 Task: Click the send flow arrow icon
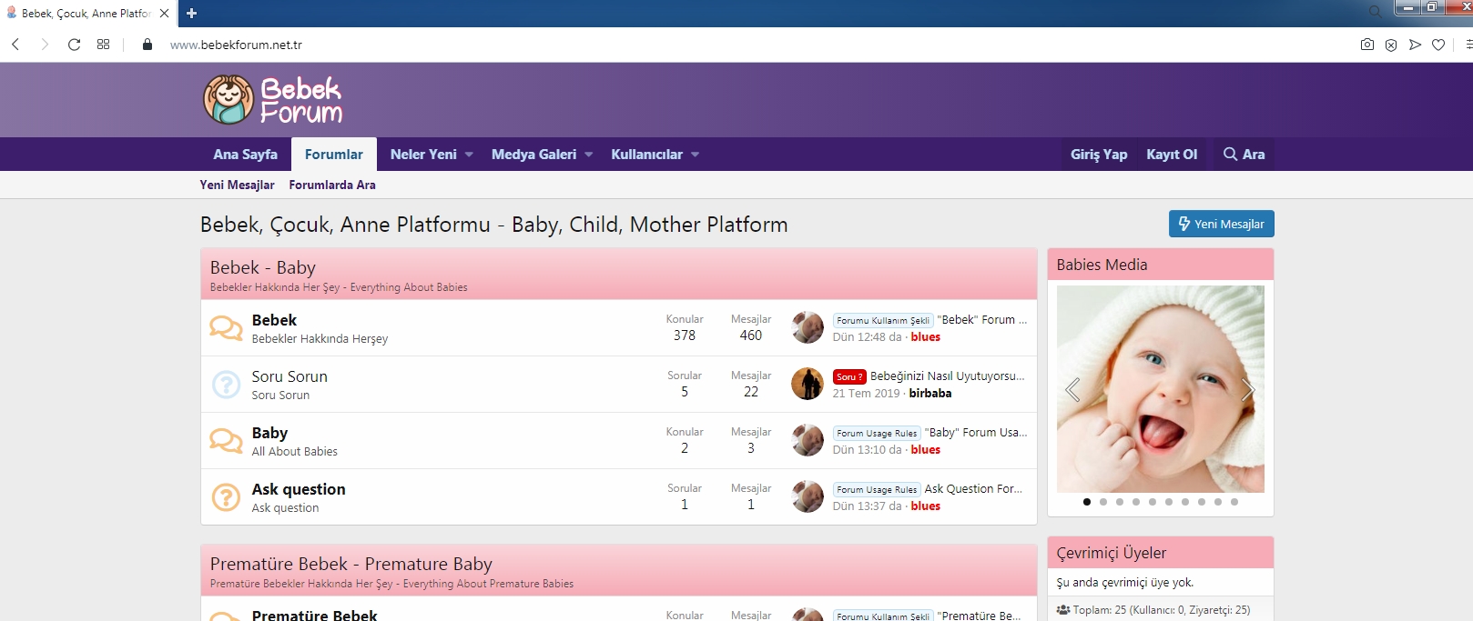(x=1415, y=45)
